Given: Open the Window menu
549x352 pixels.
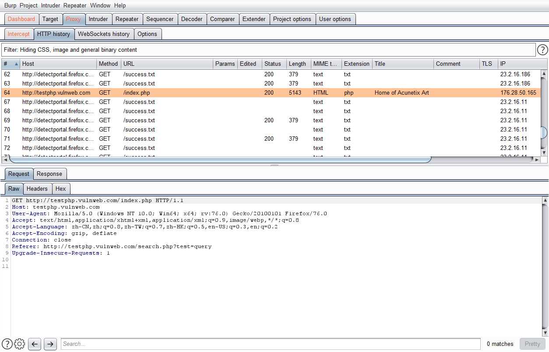Looking at the screenshot, I should coord(100,5).
